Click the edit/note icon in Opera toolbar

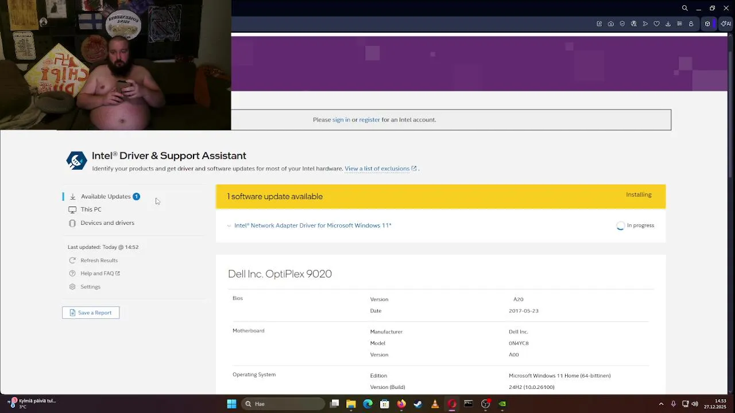point(599,24)
